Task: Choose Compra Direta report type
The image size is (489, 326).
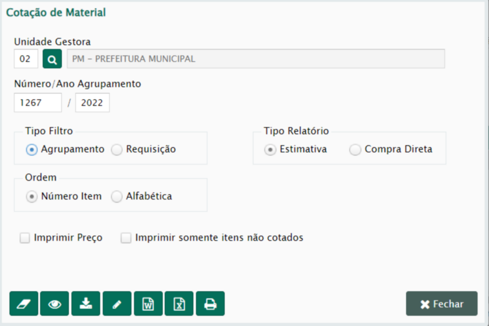Action: point(355,150)
